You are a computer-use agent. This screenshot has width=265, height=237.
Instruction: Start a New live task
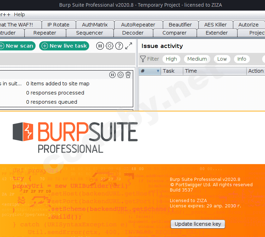[x=64, y=46]
